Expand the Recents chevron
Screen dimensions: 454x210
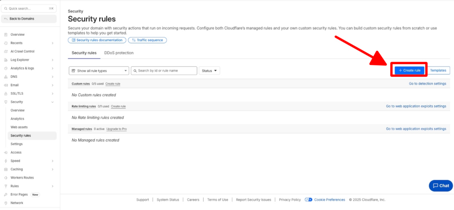coord(52,43)
